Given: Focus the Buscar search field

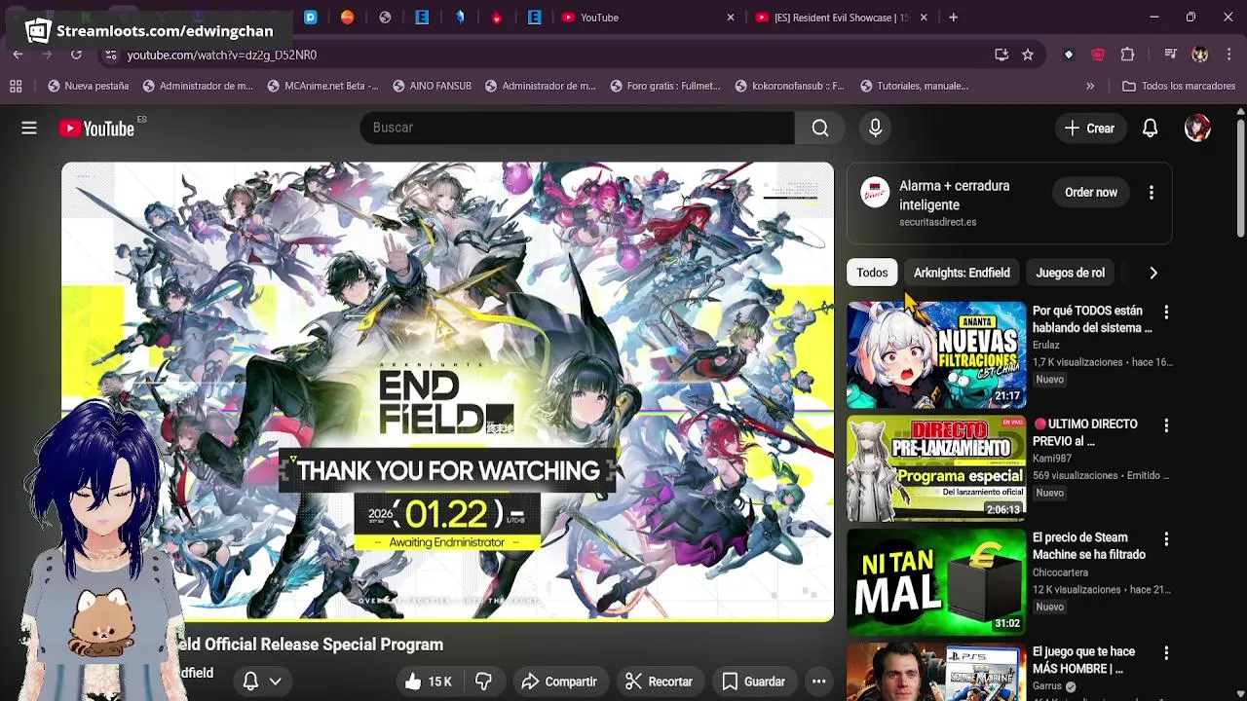Looking at the screenshot, I should (577, 128).
